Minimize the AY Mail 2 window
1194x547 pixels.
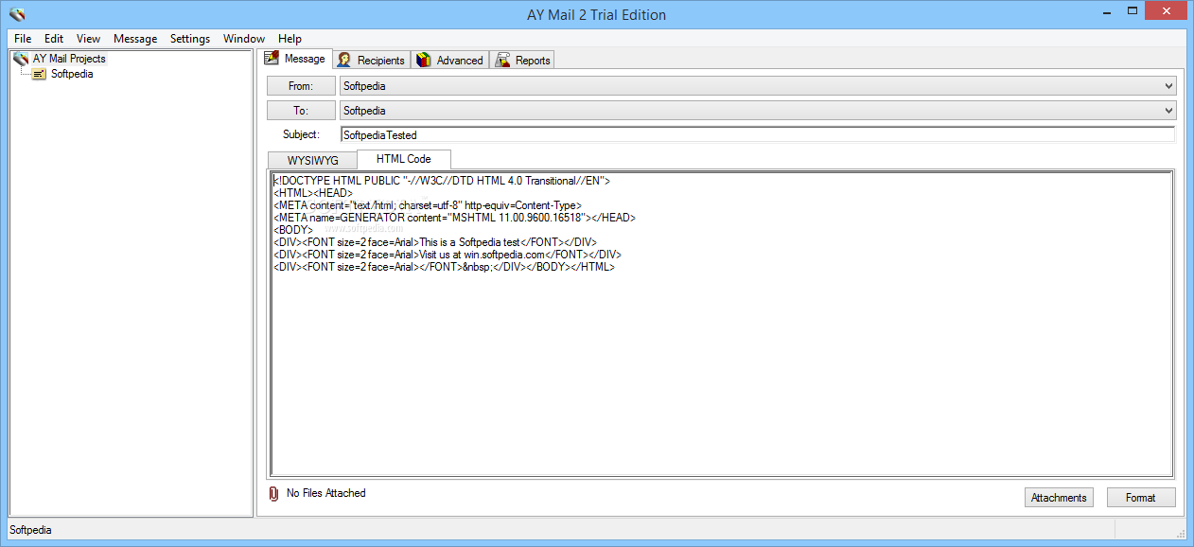click(x=1106, y=10)
